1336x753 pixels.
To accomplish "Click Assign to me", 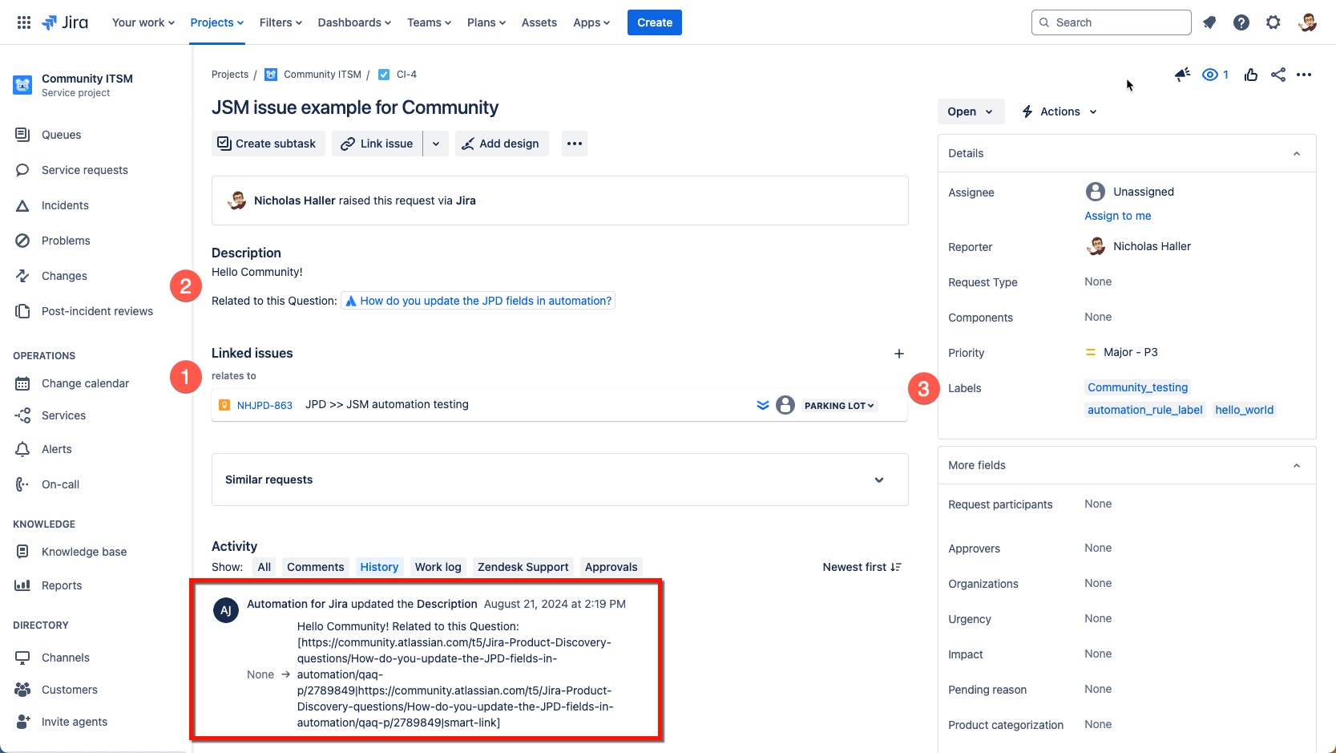I will (x=1118, y=216).
